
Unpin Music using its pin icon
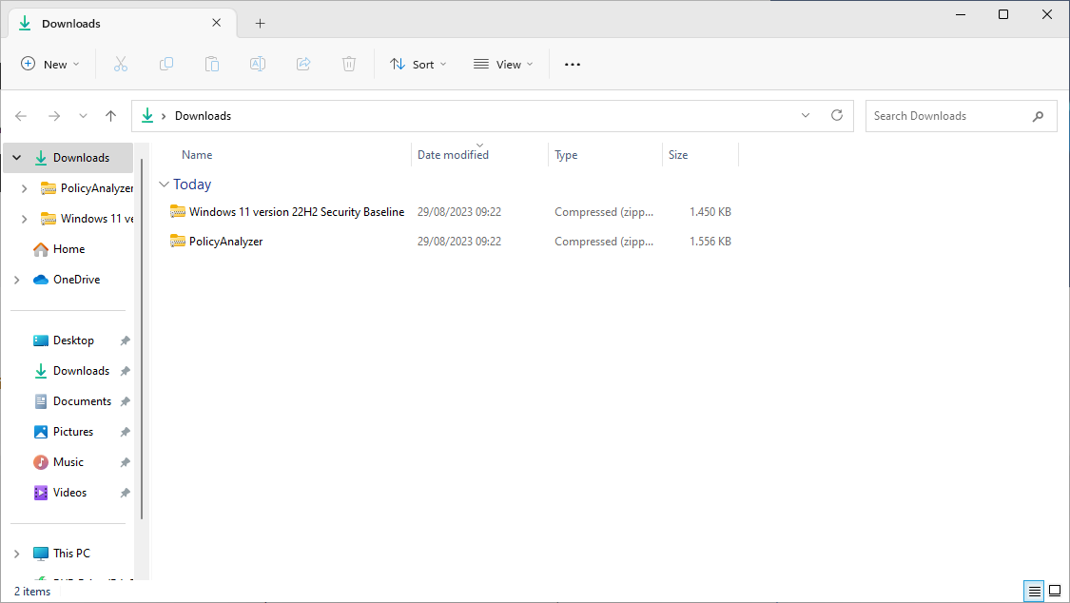[125, 462]
